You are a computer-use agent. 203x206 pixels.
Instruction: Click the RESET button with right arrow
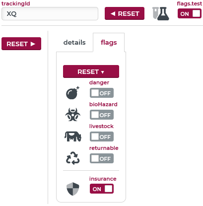point(21,44)
